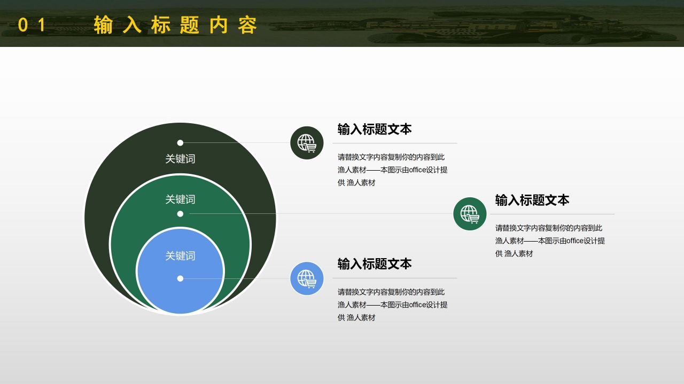Image resolution: width=684 pixels, height=384 pixels.
Task: Click white dot in blue inner circle
Action: click(180, 278)
